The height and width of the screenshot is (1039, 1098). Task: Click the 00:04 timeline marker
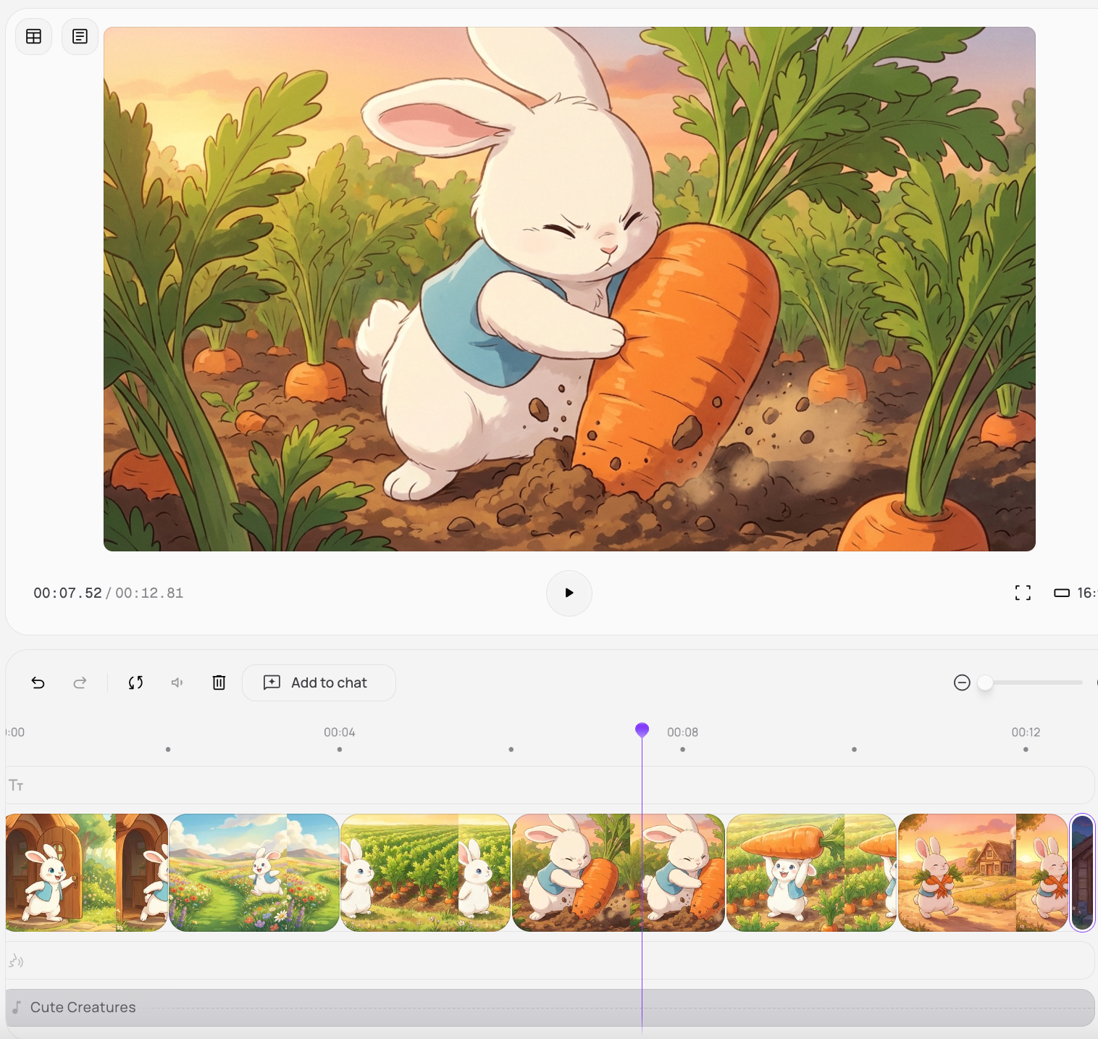tap(339, 733)
